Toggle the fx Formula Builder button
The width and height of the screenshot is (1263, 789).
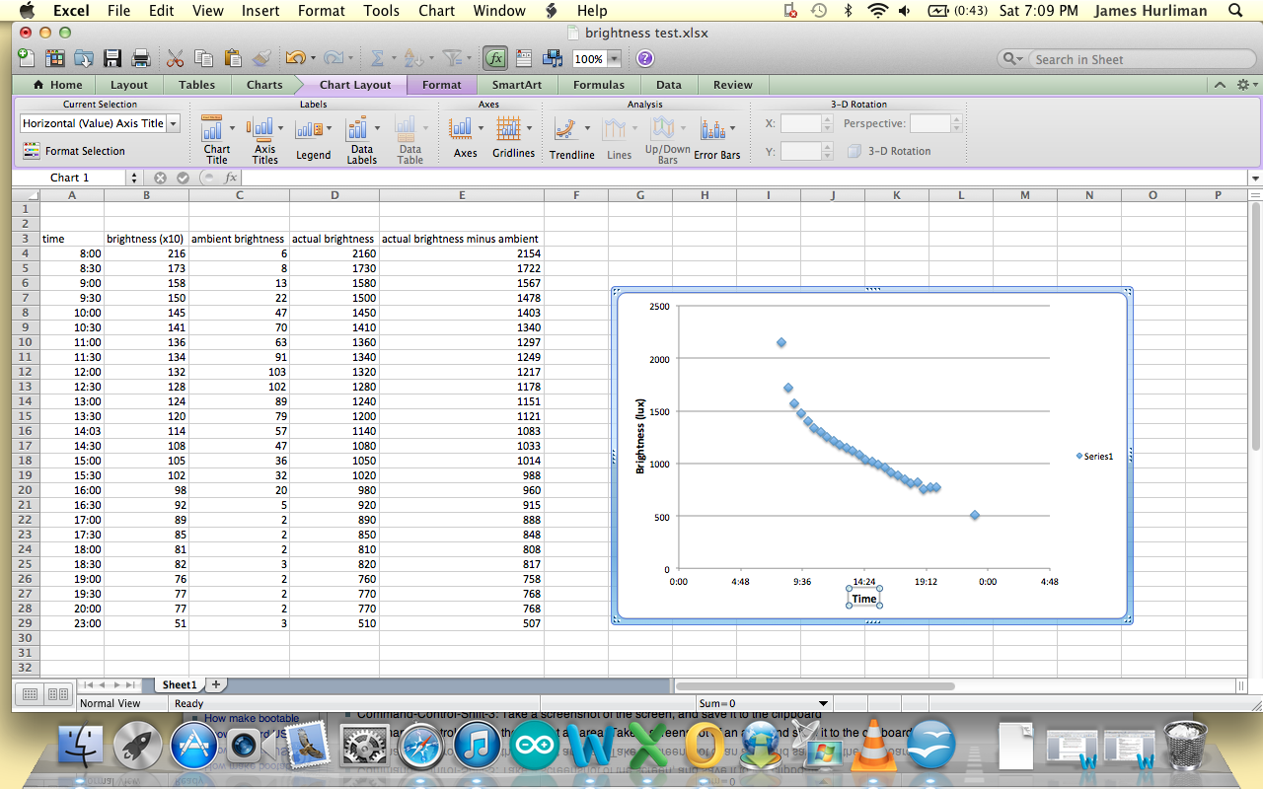495,58
